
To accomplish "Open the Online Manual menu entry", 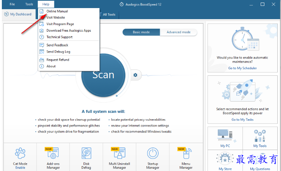I will coord(69,11).
